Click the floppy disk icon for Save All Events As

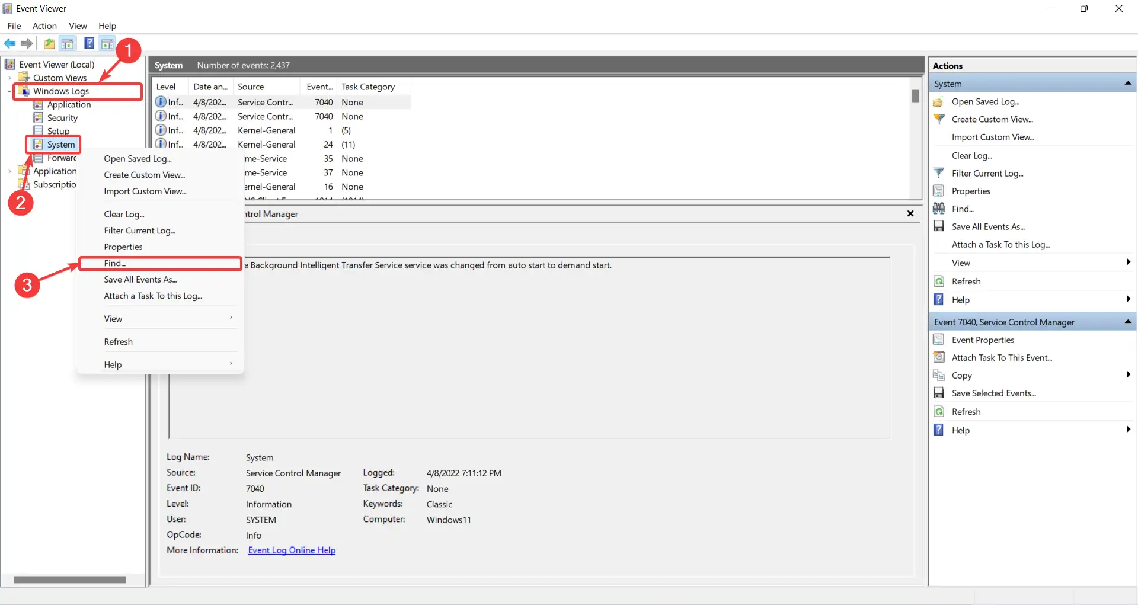coord(939,226)
